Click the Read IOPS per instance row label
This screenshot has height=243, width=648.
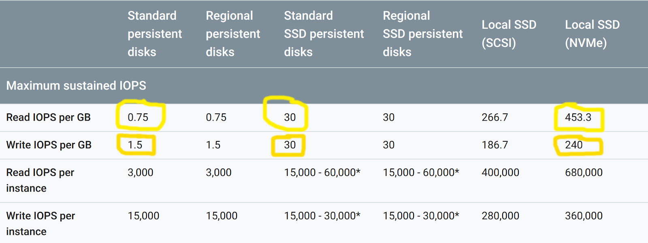[40, 180]
